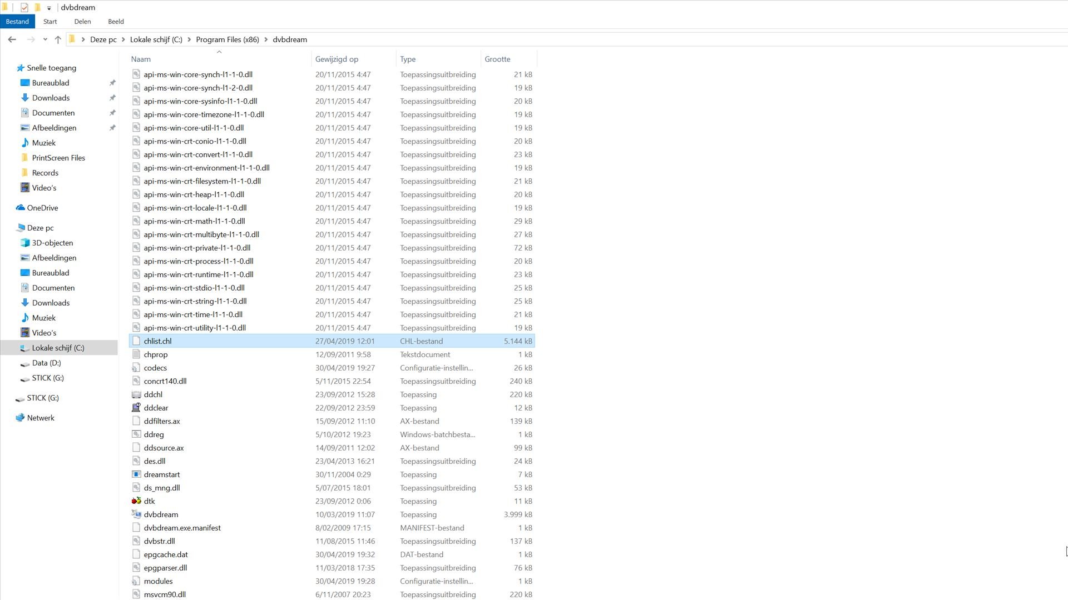Click the OneDrive cloud icon in sidebar

tap(21, 208)
